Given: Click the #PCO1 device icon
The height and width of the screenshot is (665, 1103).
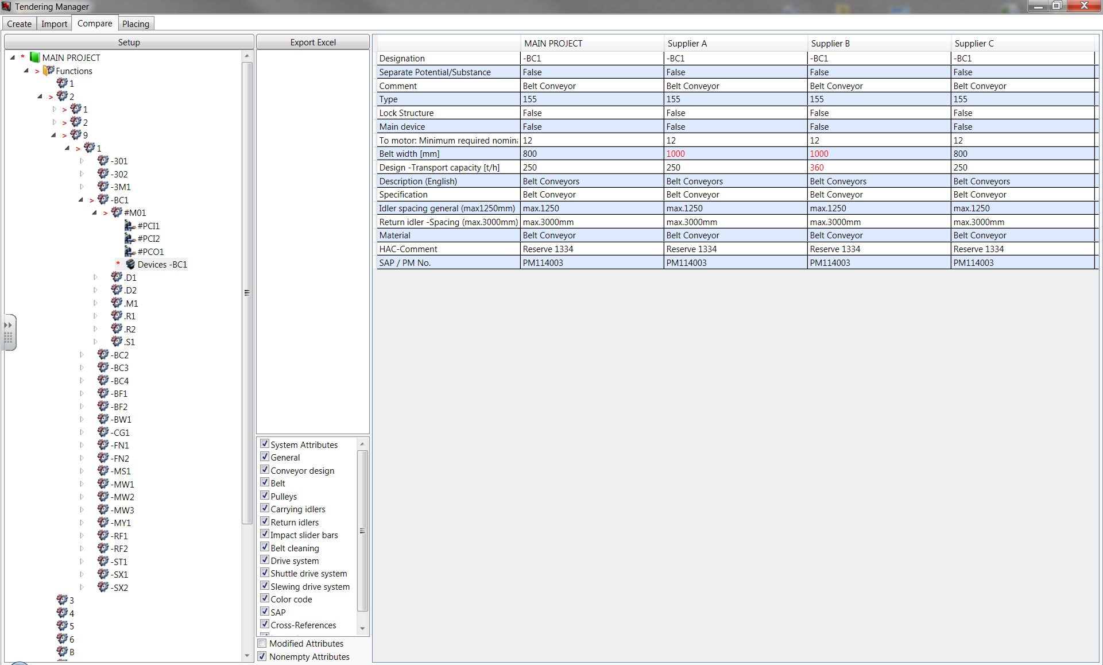Looking at the screenshot, I should (130, 252).
